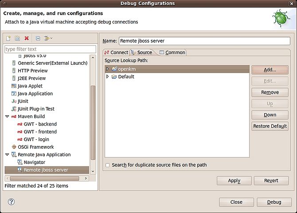The width and height of the screenshot is (297, 213).
Task: Click the Remote Java Application icon
Action: pos(14,154)
